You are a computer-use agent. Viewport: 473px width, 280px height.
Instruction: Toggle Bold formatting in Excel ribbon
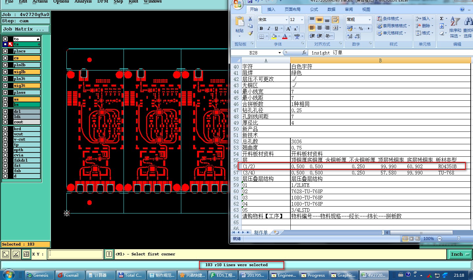pyautogui.click(x=261, y=29)
